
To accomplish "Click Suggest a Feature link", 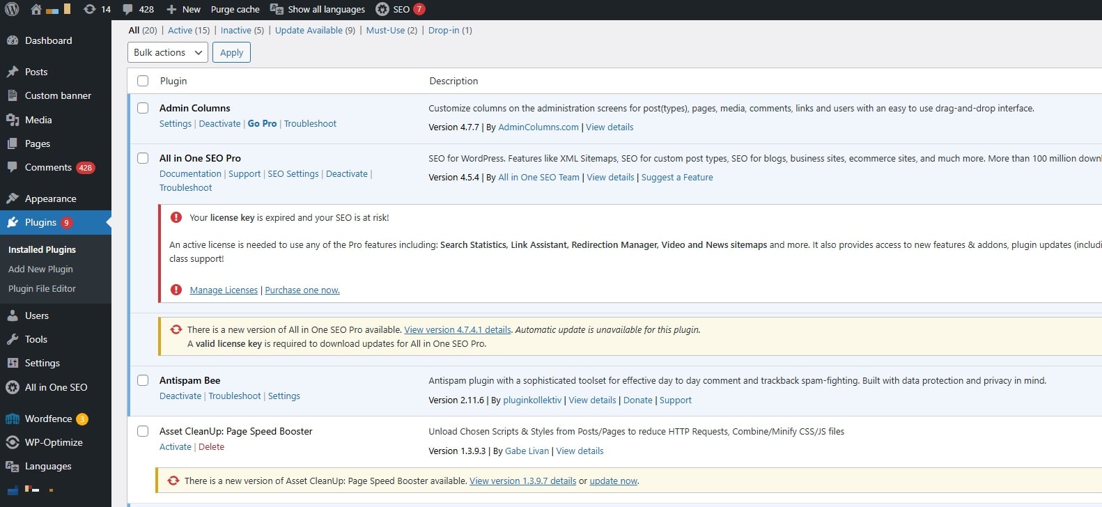I will (x=677, y=177).
